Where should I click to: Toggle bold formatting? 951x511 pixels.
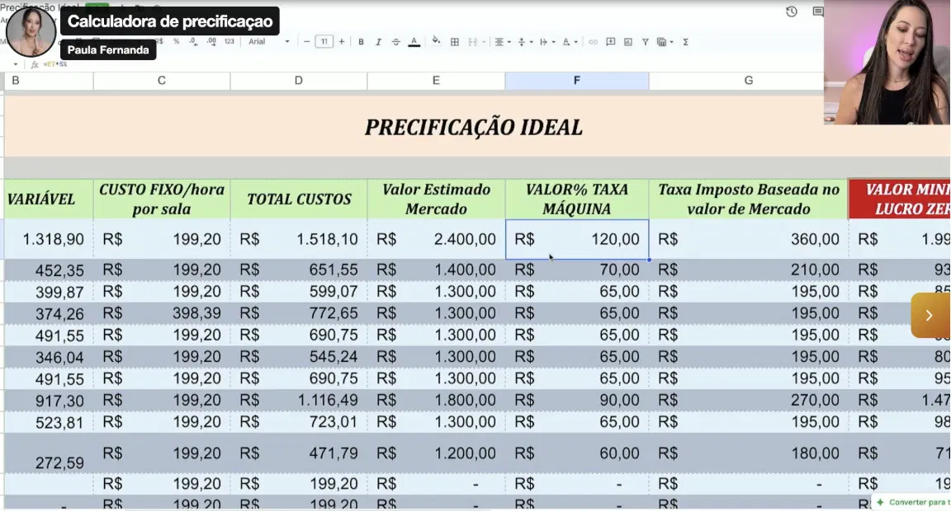361,42
